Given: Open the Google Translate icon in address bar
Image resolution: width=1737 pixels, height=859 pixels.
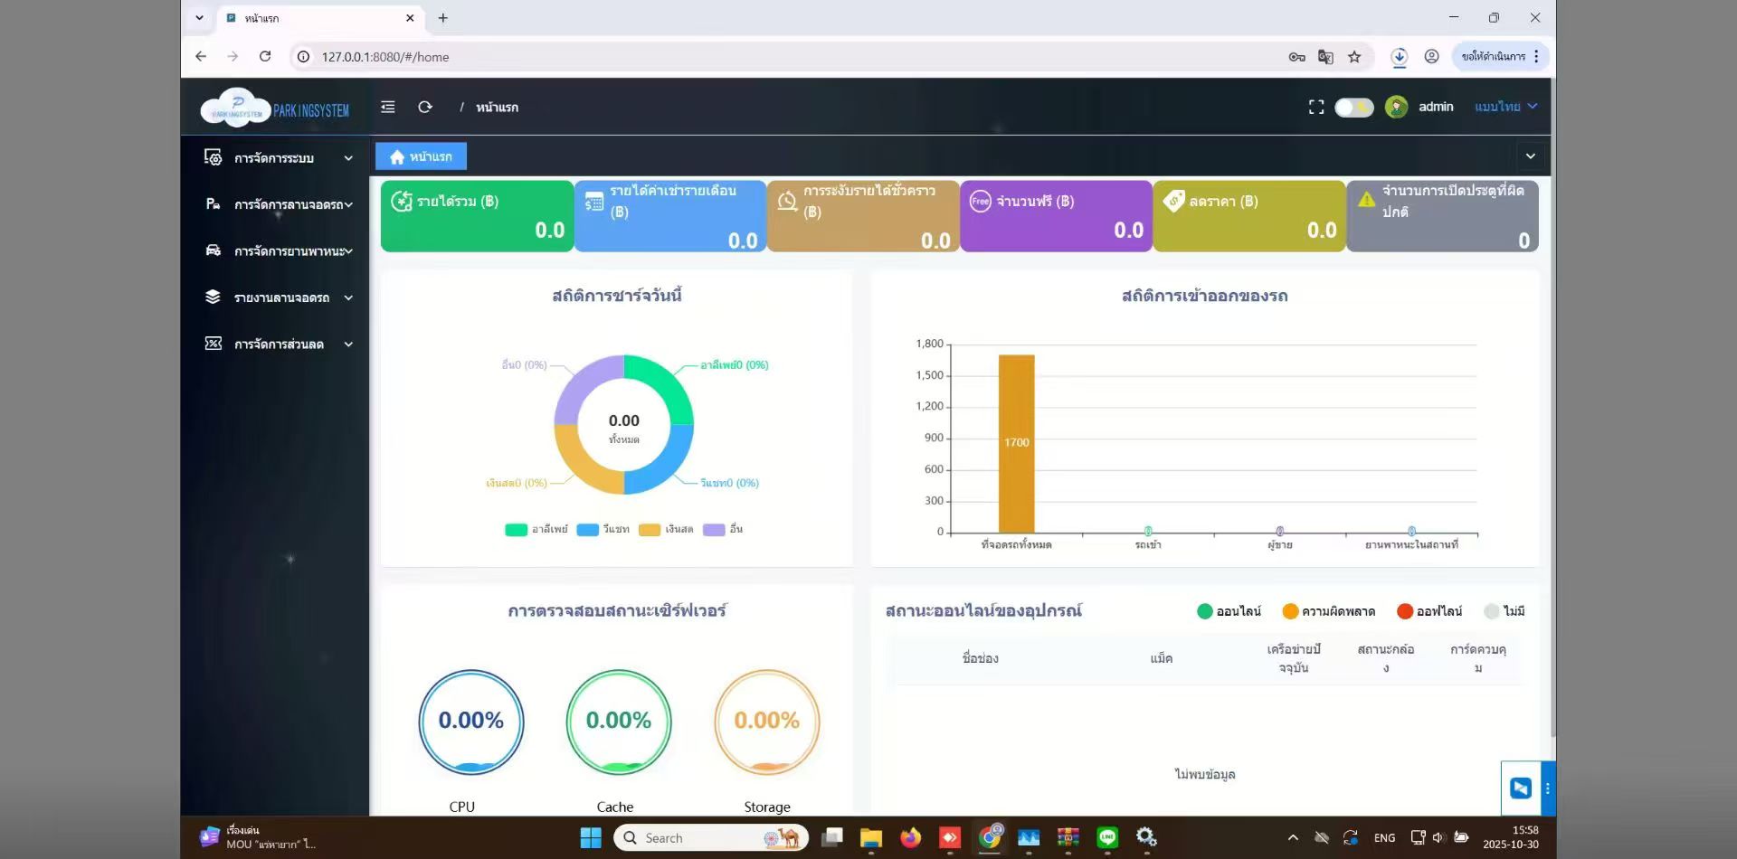Looking at the screenshot, I should [1325, 56].
